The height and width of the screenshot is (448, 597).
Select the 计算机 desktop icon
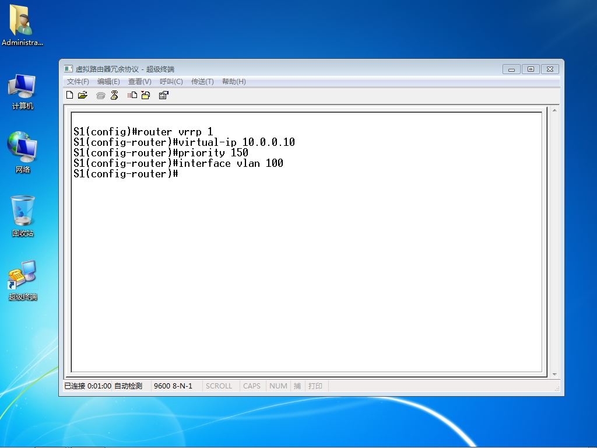(x=22, y=92)
